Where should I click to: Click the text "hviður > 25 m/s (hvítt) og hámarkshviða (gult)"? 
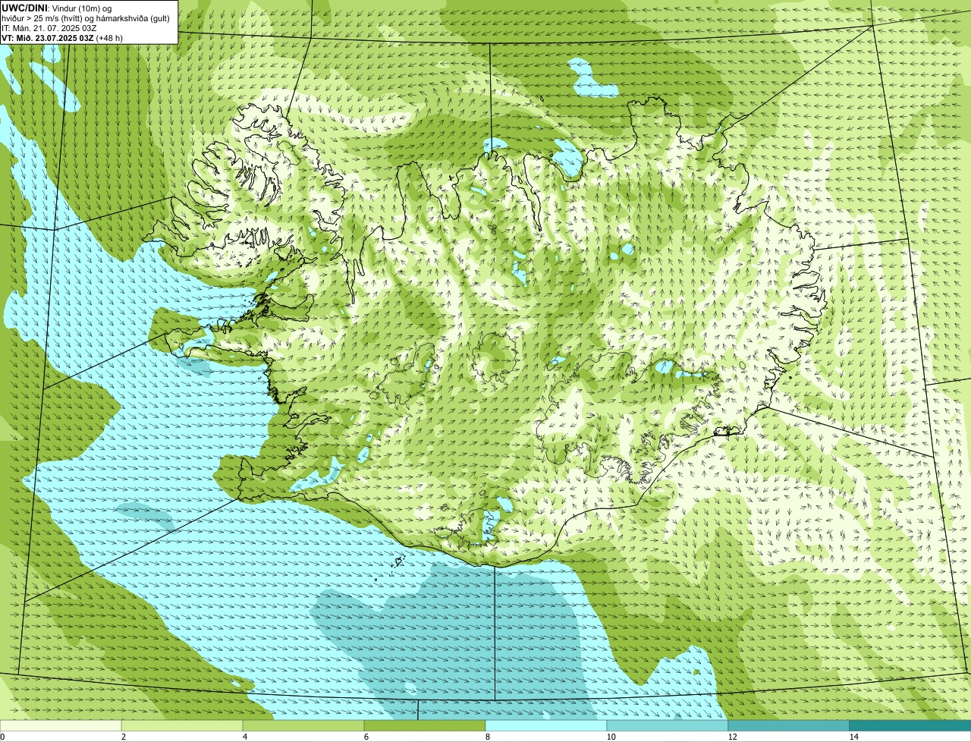86,17
